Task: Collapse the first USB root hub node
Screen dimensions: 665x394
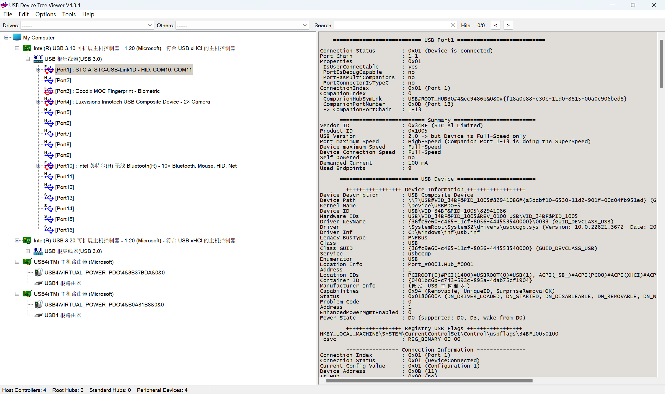Action: 28,59
